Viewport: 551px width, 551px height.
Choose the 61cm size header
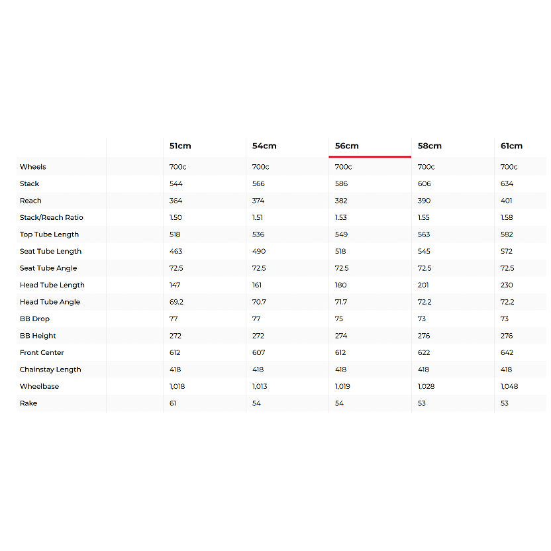(x=512, y=146)
